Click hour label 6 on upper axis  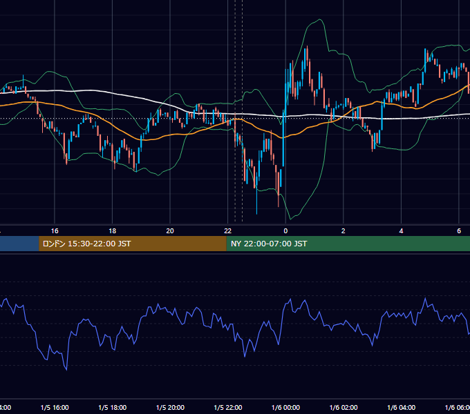click(x=459, y=230)
